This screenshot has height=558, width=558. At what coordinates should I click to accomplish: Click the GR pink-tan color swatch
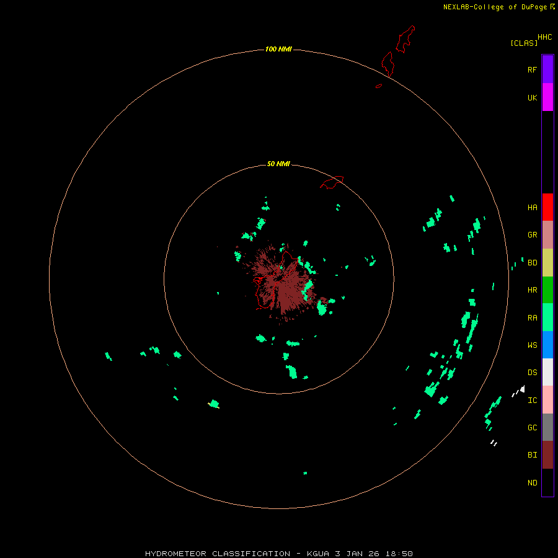point(547,235)
